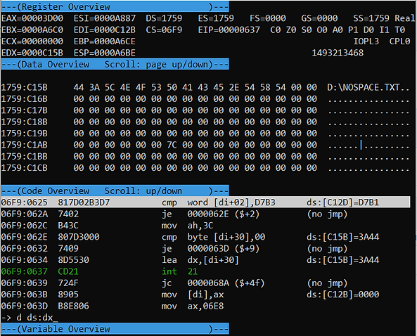417x336 pixels.
Task: Click the green int 21 instruction
Action: (179, 271)
